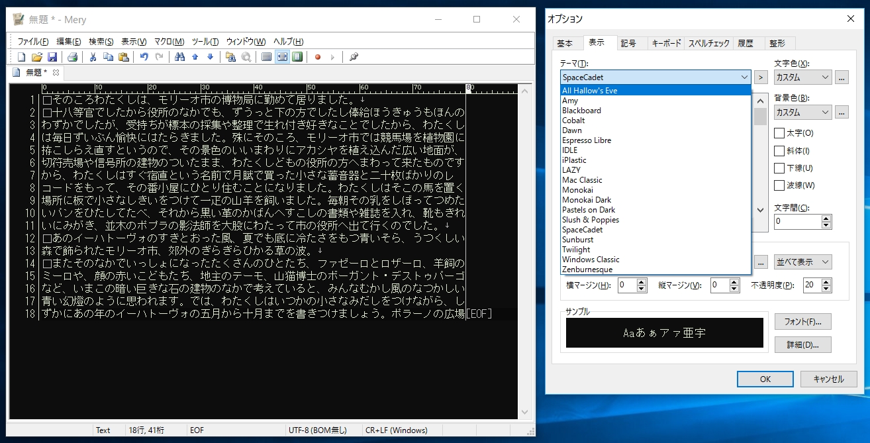Check the 波線(W) wavy line option
This screenshot has height=443, width=870.
[x=779, y=185]
